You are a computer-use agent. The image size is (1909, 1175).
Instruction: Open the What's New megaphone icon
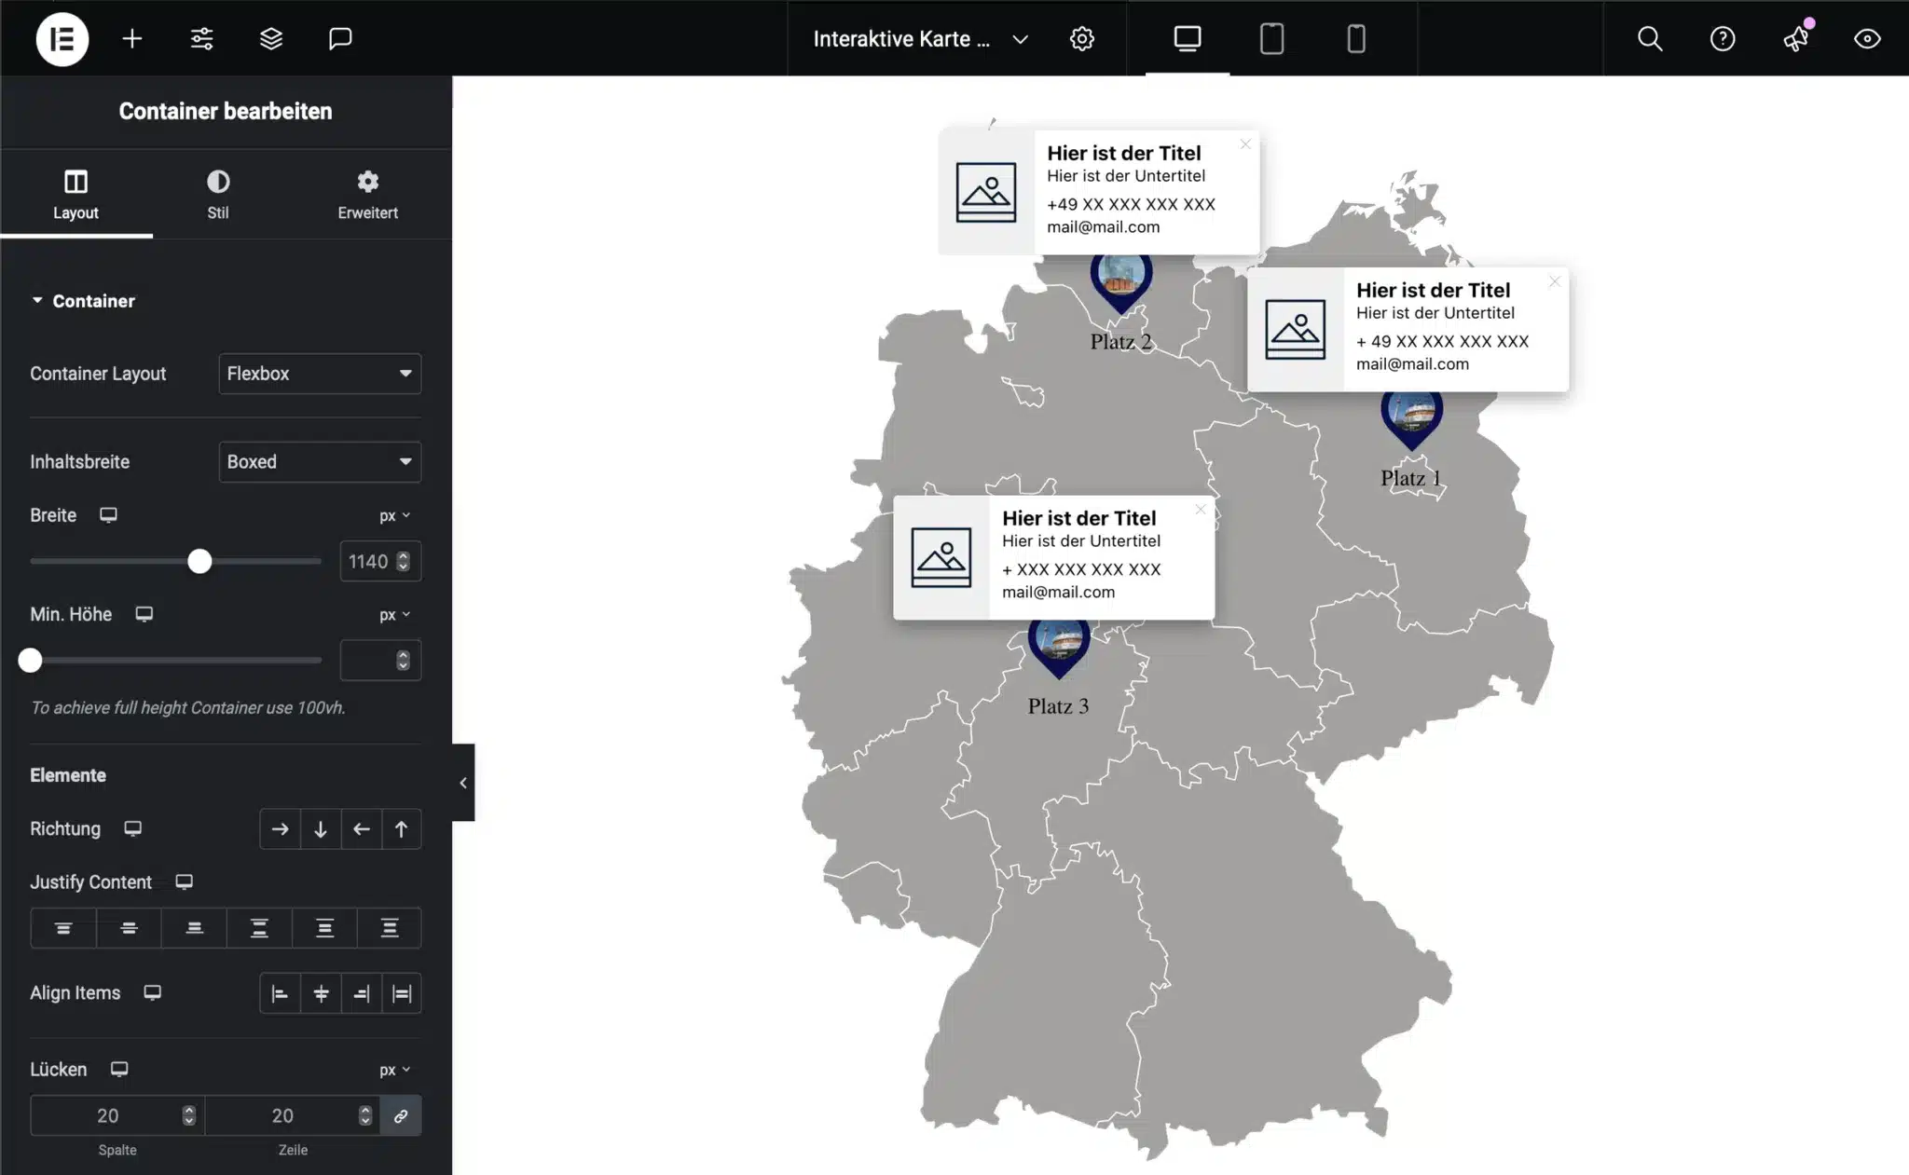click(1795, 39)
